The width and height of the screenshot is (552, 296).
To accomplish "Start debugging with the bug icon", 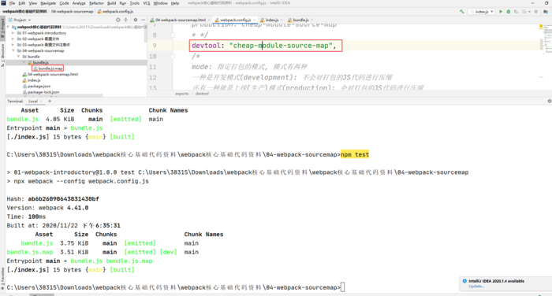I will [509, 12].
